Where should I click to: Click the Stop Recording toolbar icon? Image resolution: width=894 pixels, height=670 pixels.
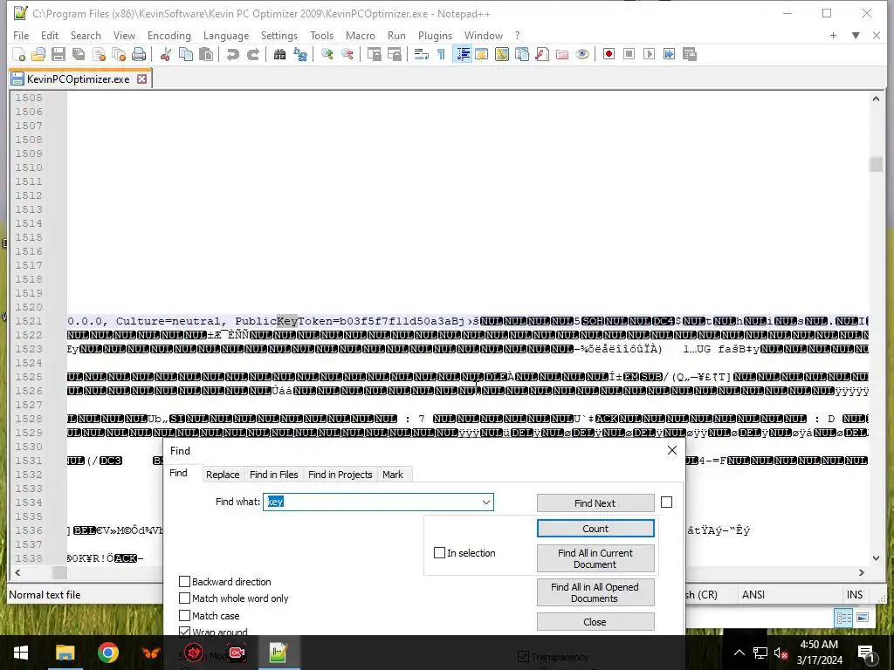click(x=629, y=54)
